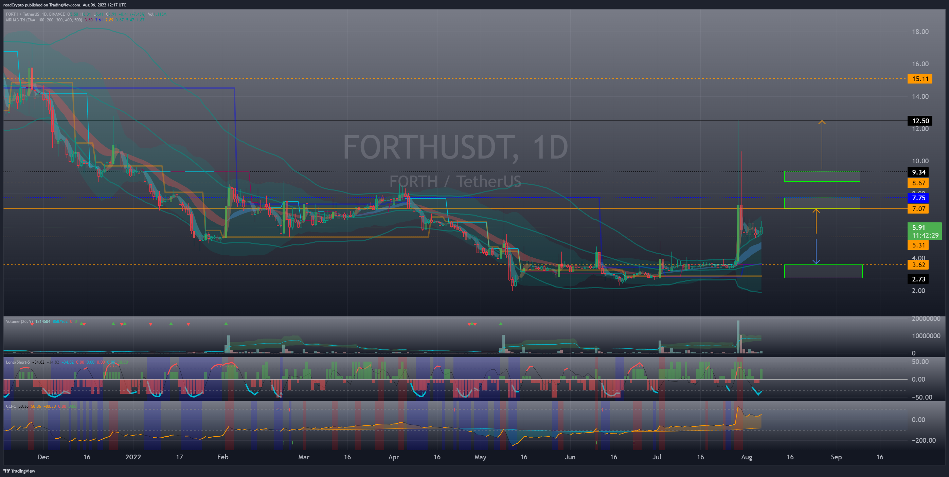Click the Jul label on time axis
Screen dimensions: 949x477
(657, 457)
